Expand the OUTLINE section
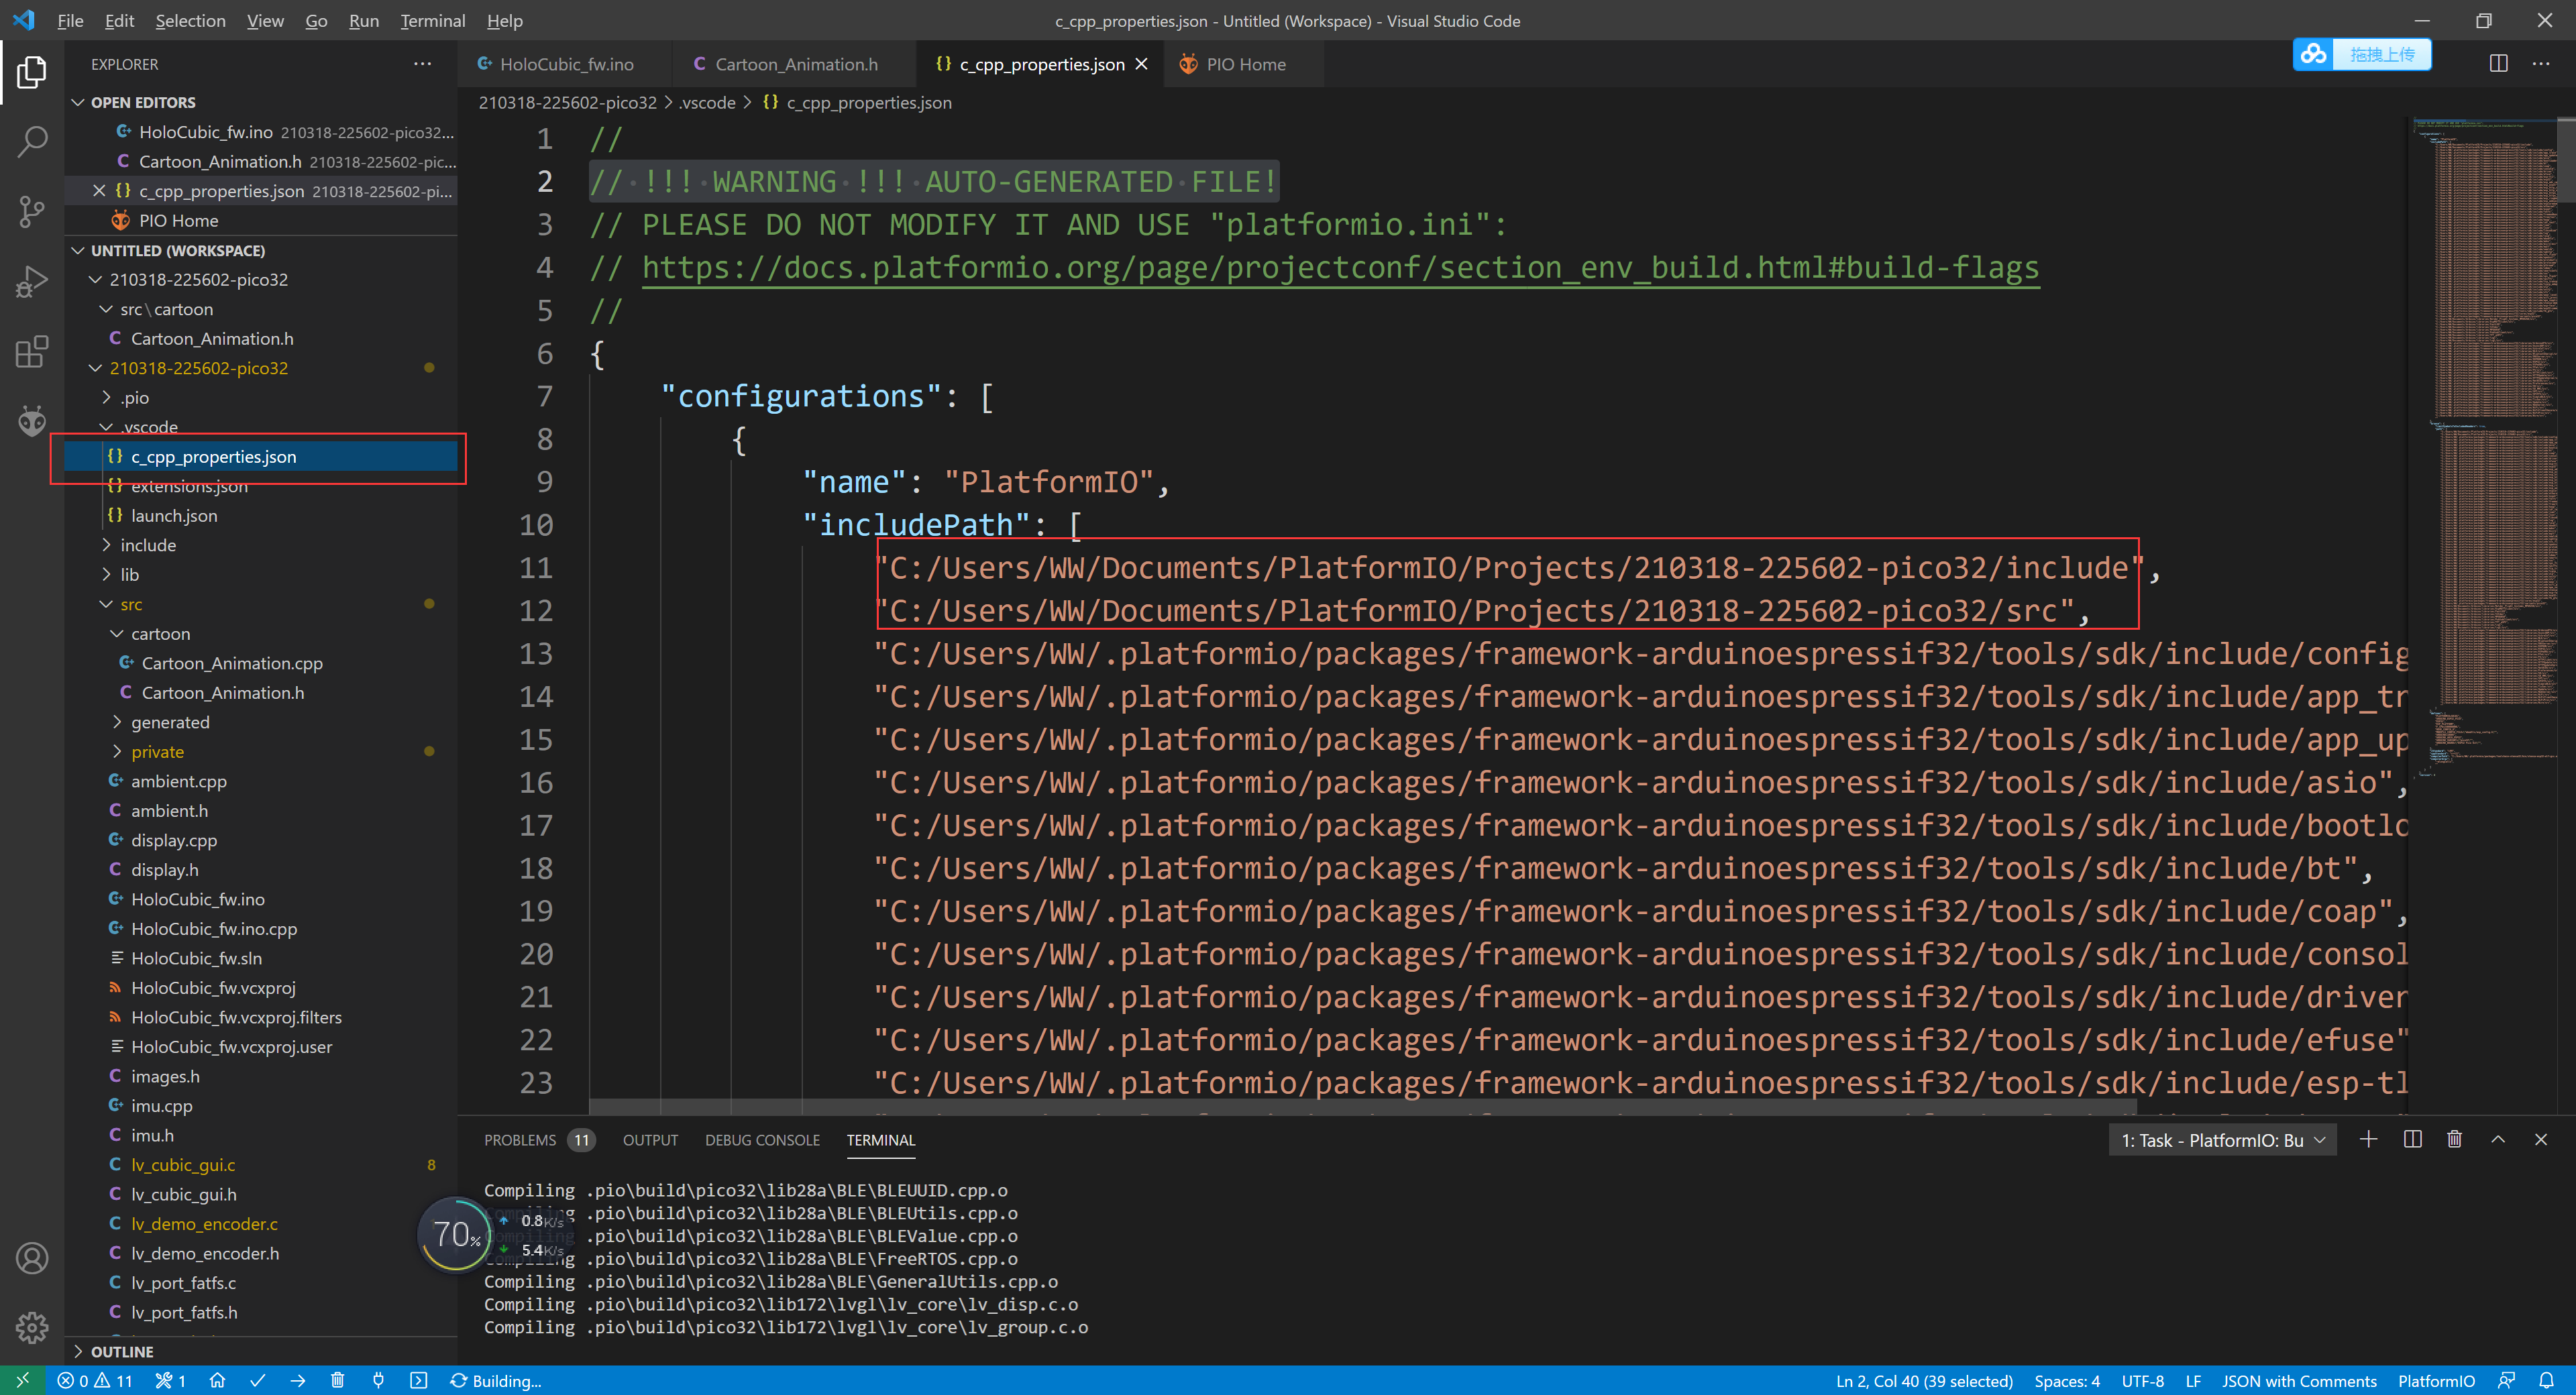The image size is (2576, 1395). click(121, 1351)
